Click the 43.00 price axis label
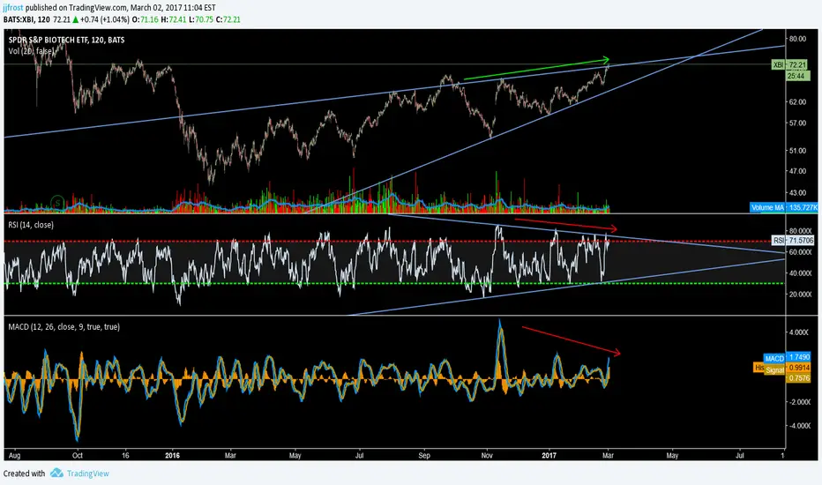This screenshot has height=485, width=822. [x=796, y=192]
